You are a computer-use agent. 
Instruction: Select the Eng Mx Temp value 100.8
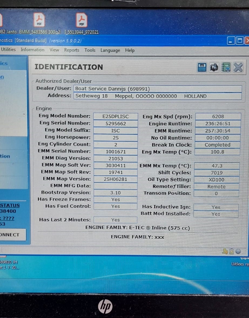coord(217,152)
